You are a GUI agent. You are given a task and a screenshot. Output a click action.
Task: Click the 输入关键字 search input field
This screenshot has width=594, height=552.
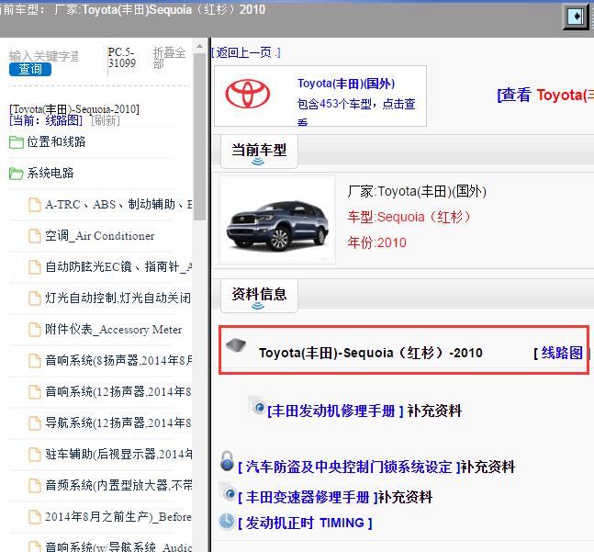[x=44, y=56]
